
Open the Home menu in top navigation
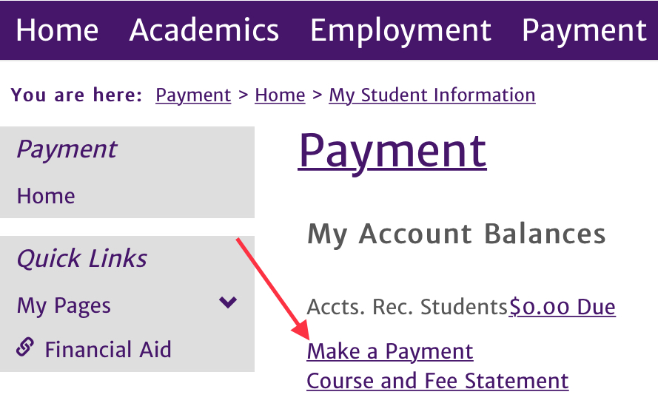(57, 30)
